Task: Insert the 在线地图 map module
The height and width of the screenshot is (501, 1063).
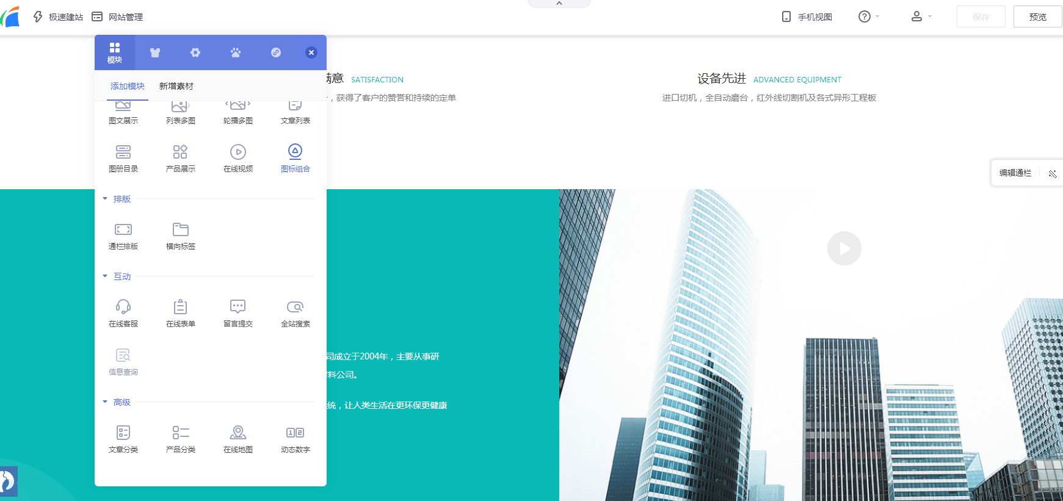Action: pyautogui.click(x=238, y=439)
